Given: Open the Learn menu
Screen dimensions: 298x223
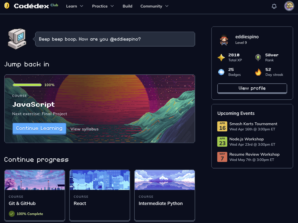Looking at the screenshot, I should 71,6.
